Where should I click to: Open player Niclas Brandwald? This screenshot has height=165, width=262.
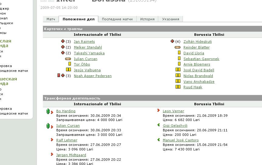click(x=198, y=76)
